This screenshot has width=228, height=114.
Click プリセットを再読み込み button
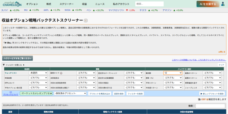100,94
